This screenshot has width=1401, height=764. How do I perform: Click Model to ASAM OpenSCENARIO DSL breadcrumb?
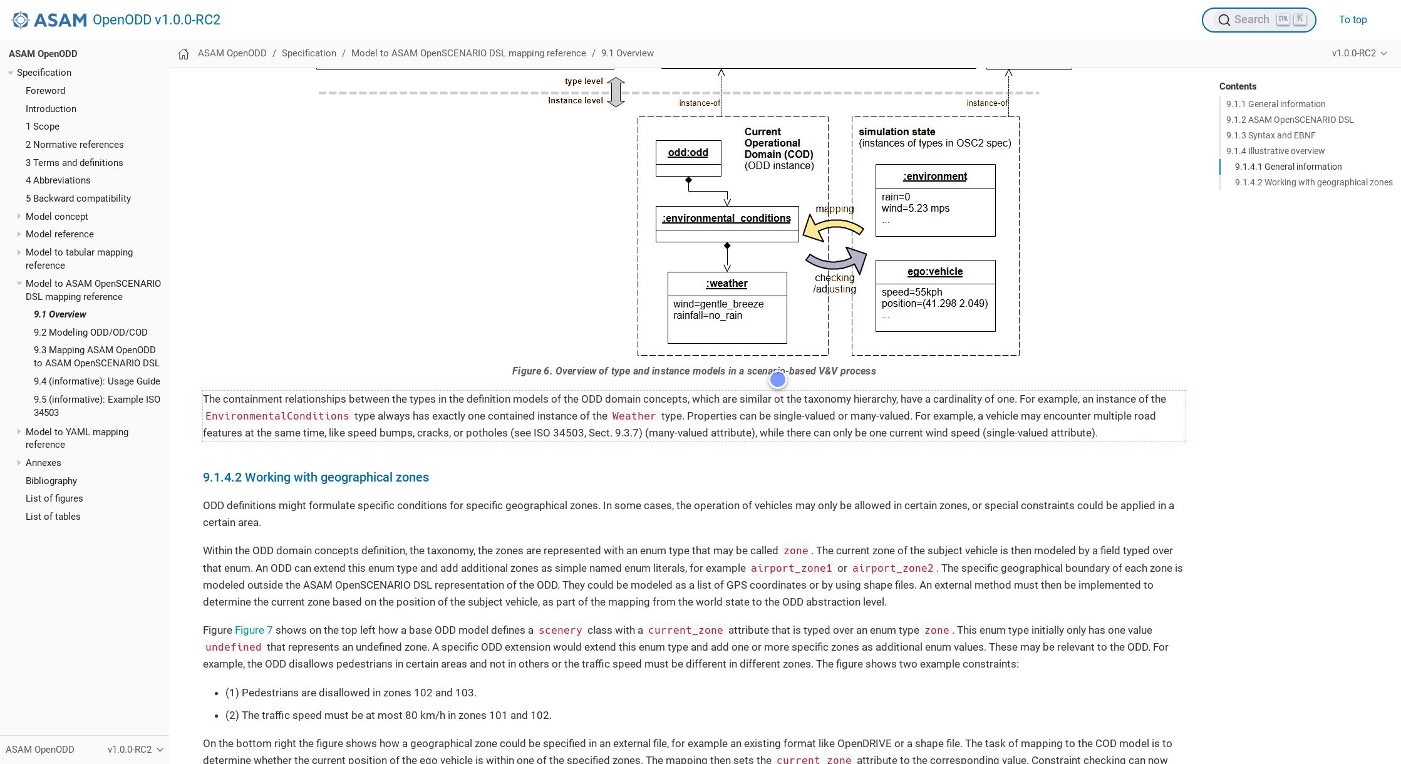click(x=468, y=53)
